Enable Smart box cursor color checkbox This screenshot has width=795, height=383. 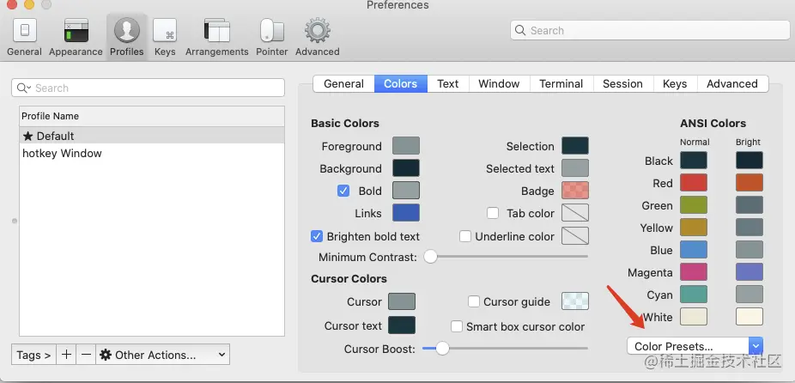pyautogui.click(x=457, y=326)
